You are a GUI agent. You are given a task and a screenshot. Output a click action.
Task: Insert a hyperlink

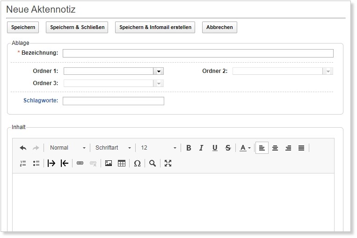[80, 163]
